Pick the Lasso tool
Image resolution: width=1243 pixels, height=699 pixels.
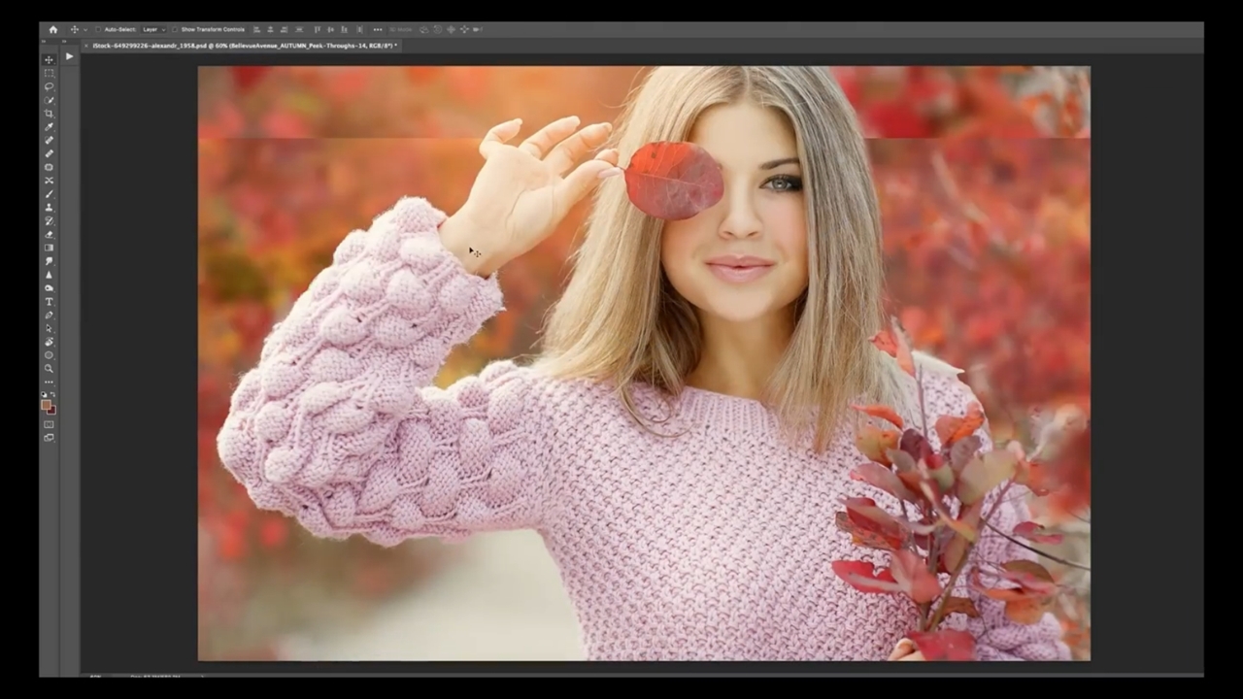click(x=49, y=86)
